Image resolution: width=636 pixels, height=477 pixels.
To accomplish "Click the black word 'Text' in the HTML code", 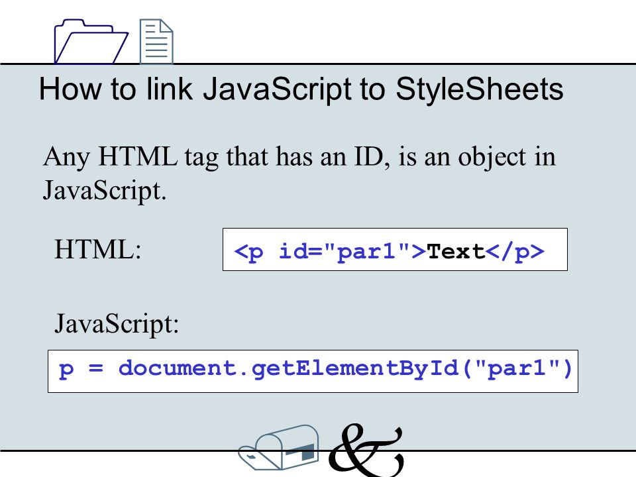I will (456, 252).
